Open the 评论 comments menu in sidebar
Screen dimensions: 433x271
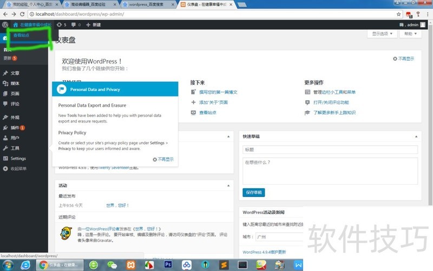(x=15, y=104)
